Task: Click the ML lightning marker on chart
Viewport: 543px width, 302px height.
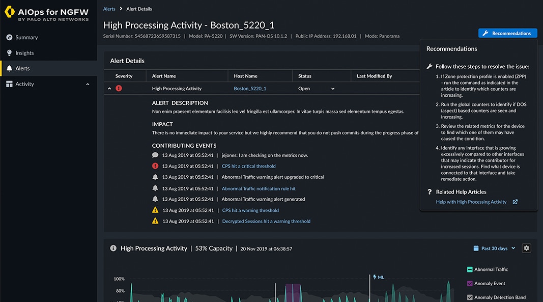Action: pyautogui.click(x=379, y=277)
